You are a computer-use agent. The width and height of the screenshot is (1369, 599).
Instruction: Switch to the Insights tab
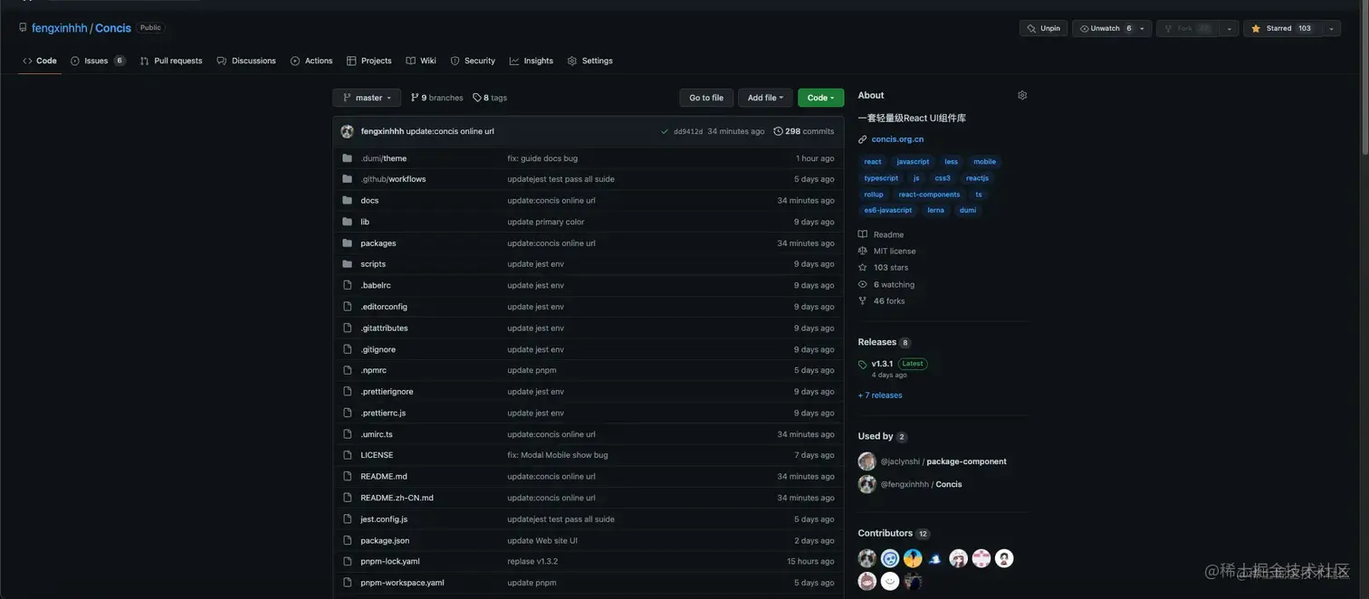pyautogui.click(x=531, y=61)
